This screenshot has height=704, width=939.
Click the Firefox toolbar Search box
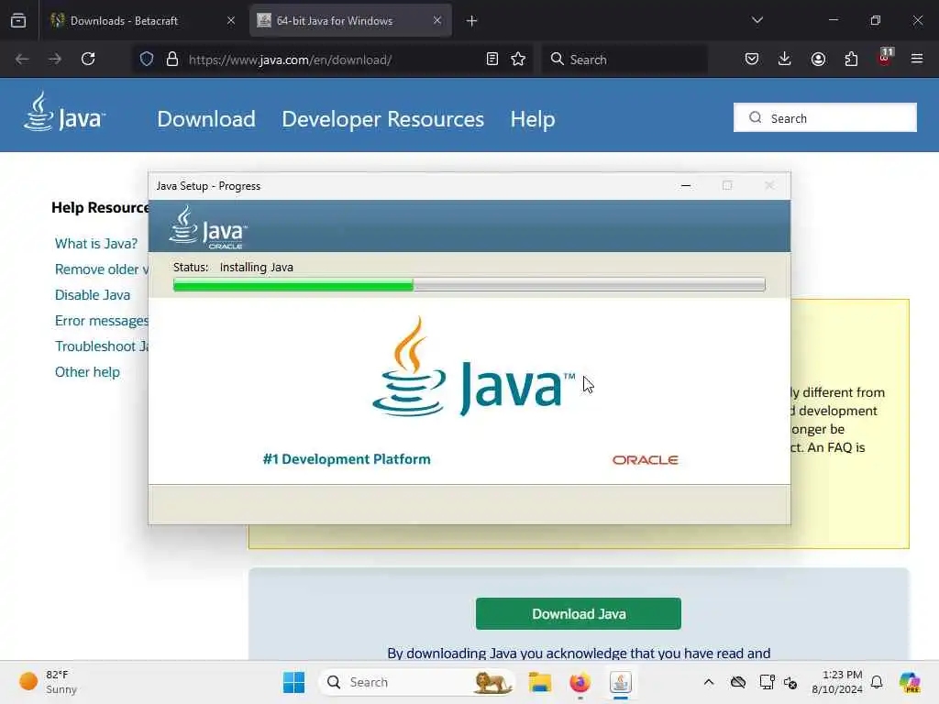624,60
